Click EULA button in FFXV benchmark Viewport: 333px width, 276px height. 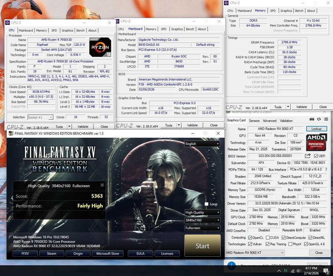pyautogui.click(x=140, y=253)
